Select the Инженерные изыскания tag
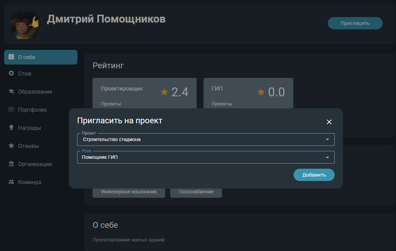The image size is (396, 251). pyautogui.click(x=129, y=192)
